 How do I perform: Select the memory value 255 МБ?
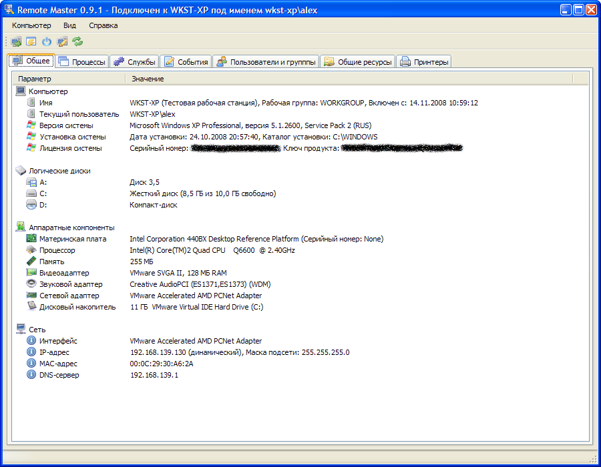(142, 262)
